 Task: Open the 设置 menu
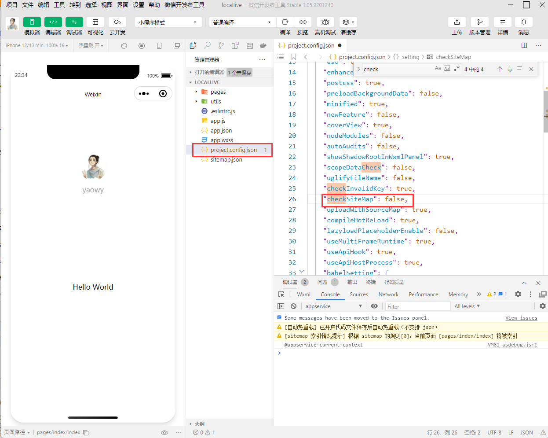point(139,5)
